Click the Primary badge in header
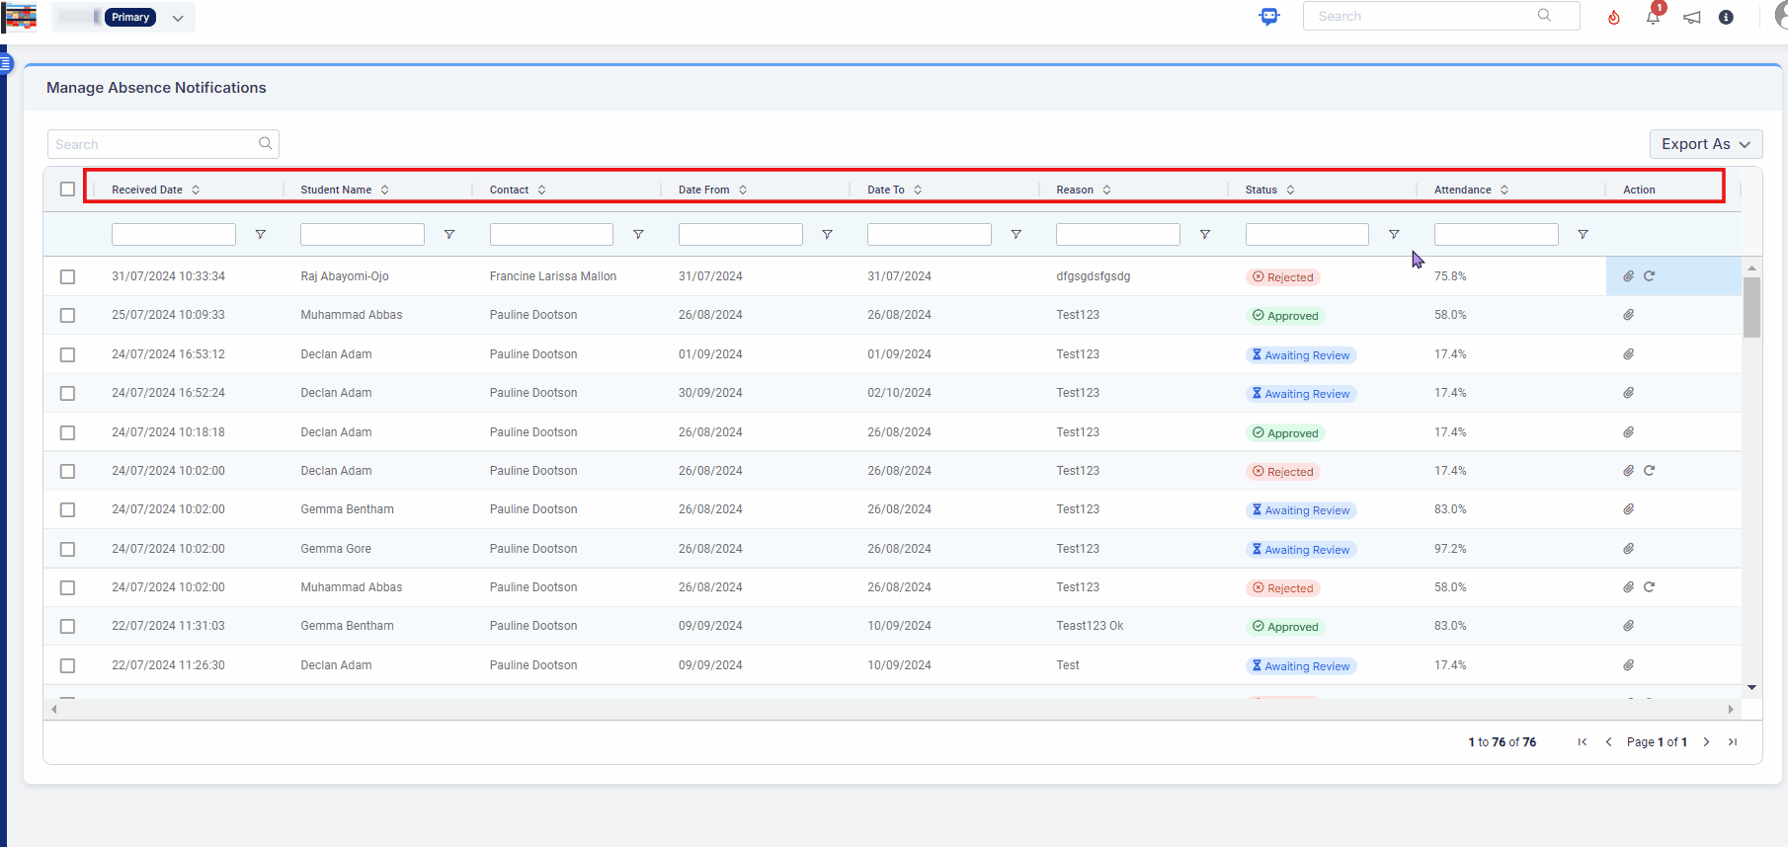The height and width of the screenshot is (847, 1788). click(x=130, y=17)
